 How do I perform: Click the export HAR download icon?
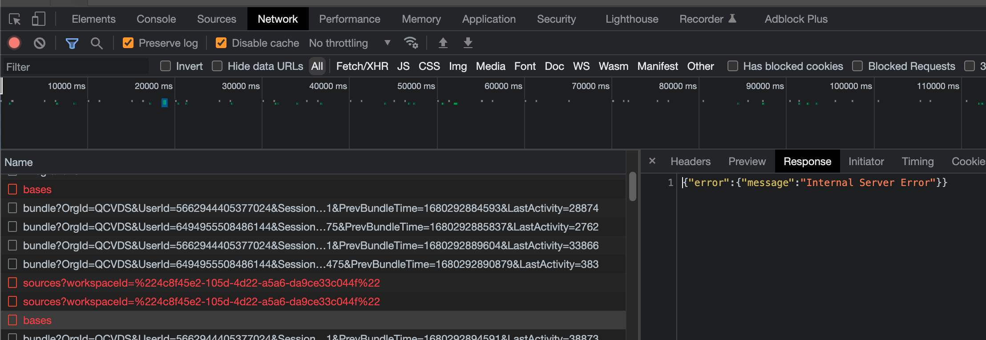click(x=468, y=43)
